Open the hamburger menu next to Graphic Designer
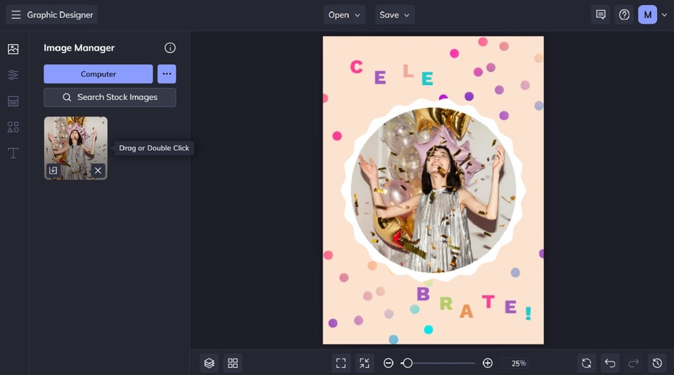Viewport: 674px width, 375px height. point(16,14)
